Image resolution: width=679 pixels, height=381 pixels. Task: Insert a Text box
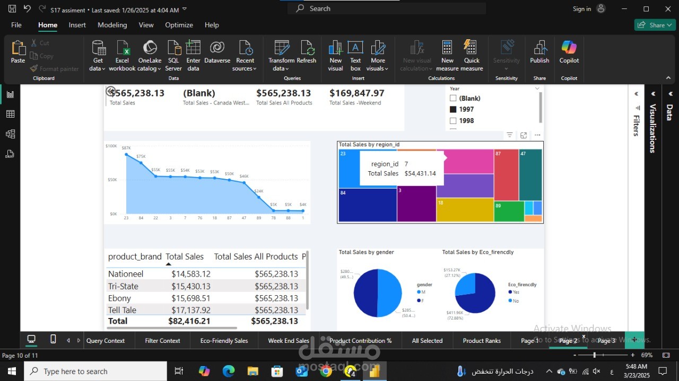click(x=355, y=56)
